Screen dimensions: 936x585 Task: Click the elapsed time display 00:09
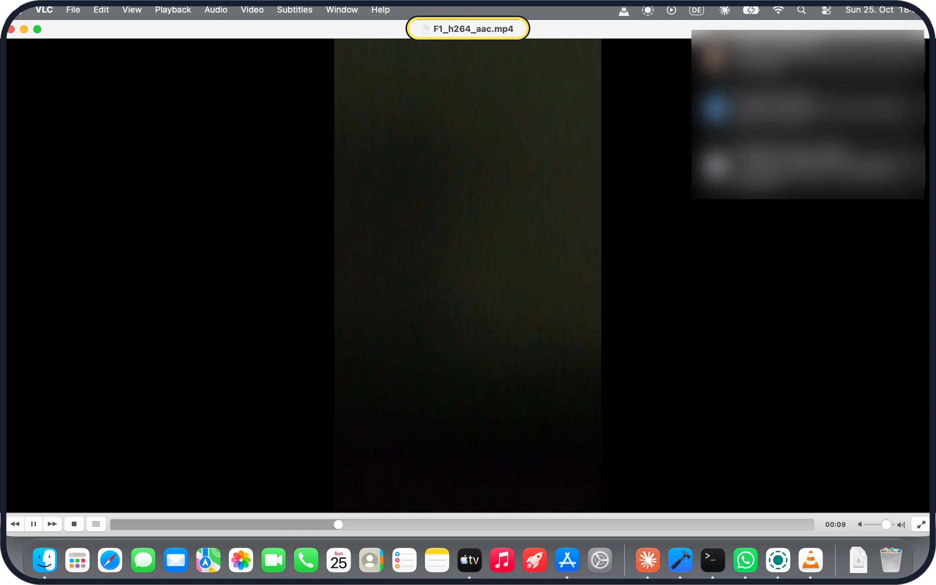pos(835,524)
